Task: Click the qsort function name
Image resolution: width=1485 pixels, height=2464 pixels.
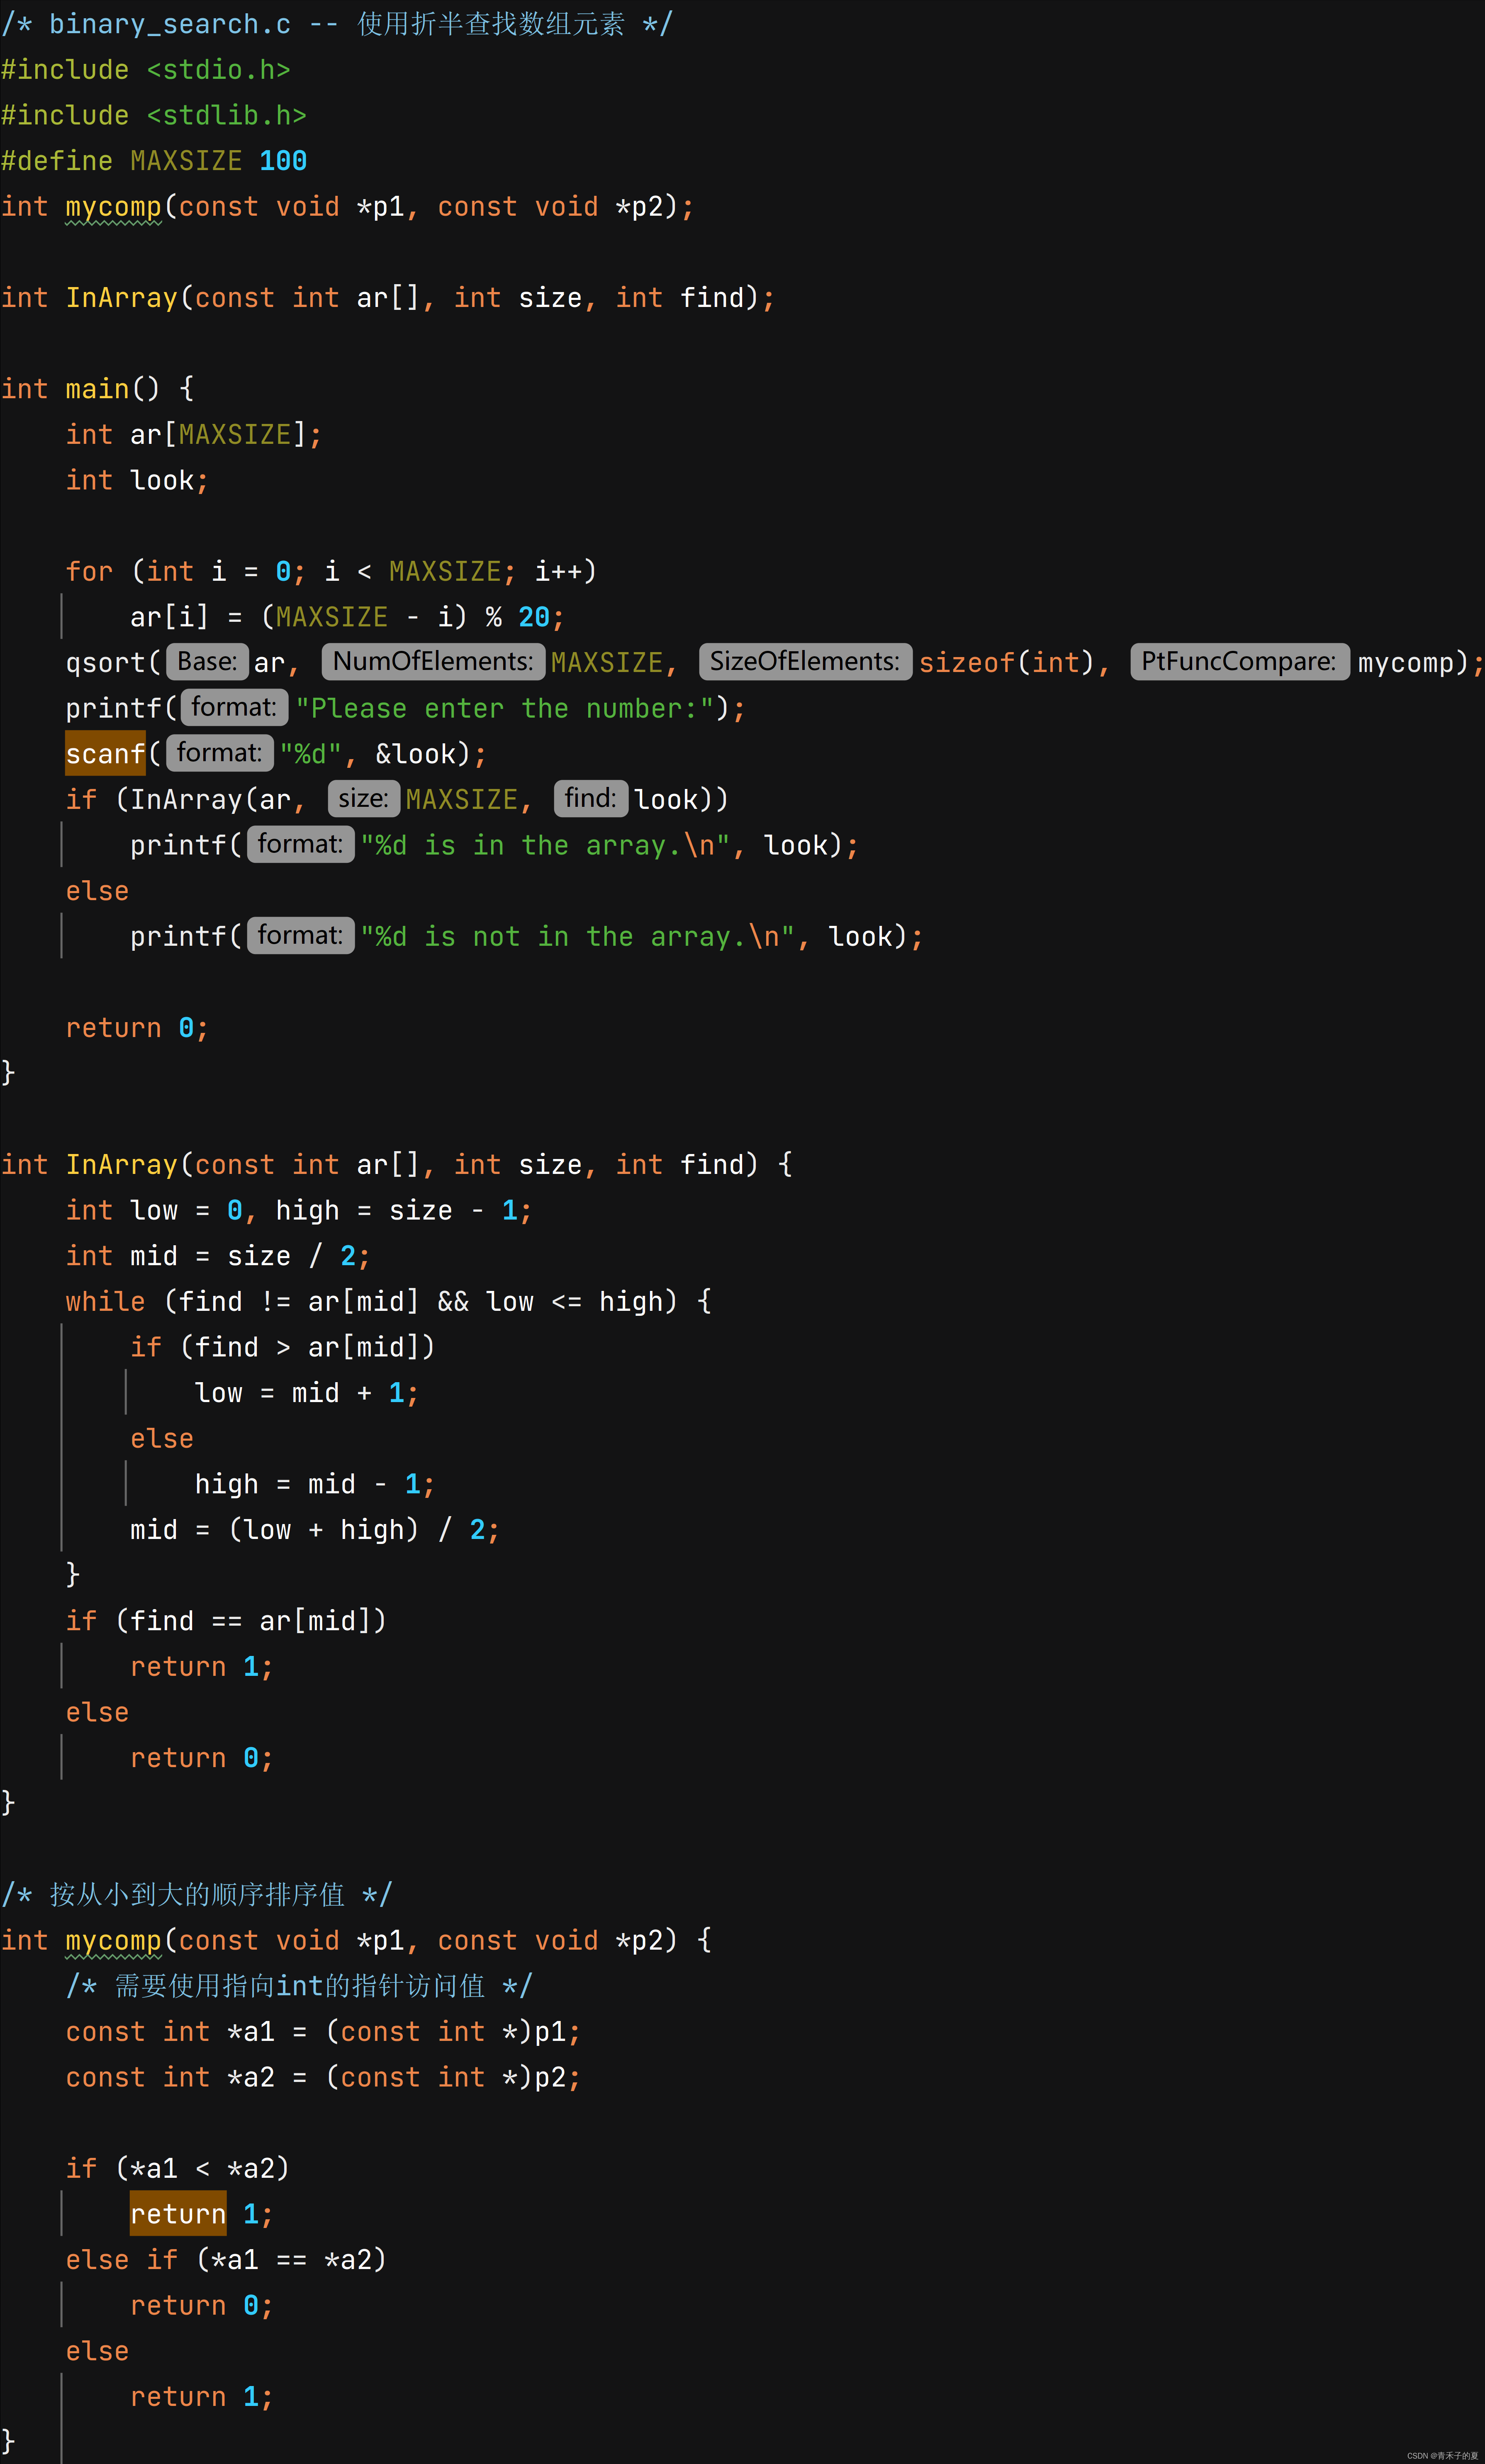Action: [105, 662]
